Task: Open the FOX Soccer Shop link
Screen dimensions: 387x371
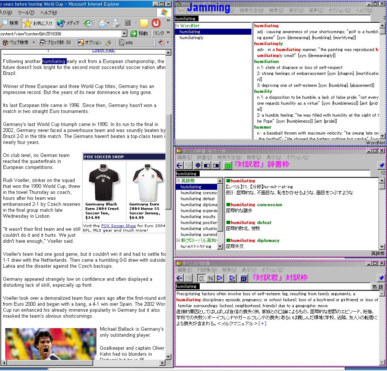Action: (x=118, y=226)
